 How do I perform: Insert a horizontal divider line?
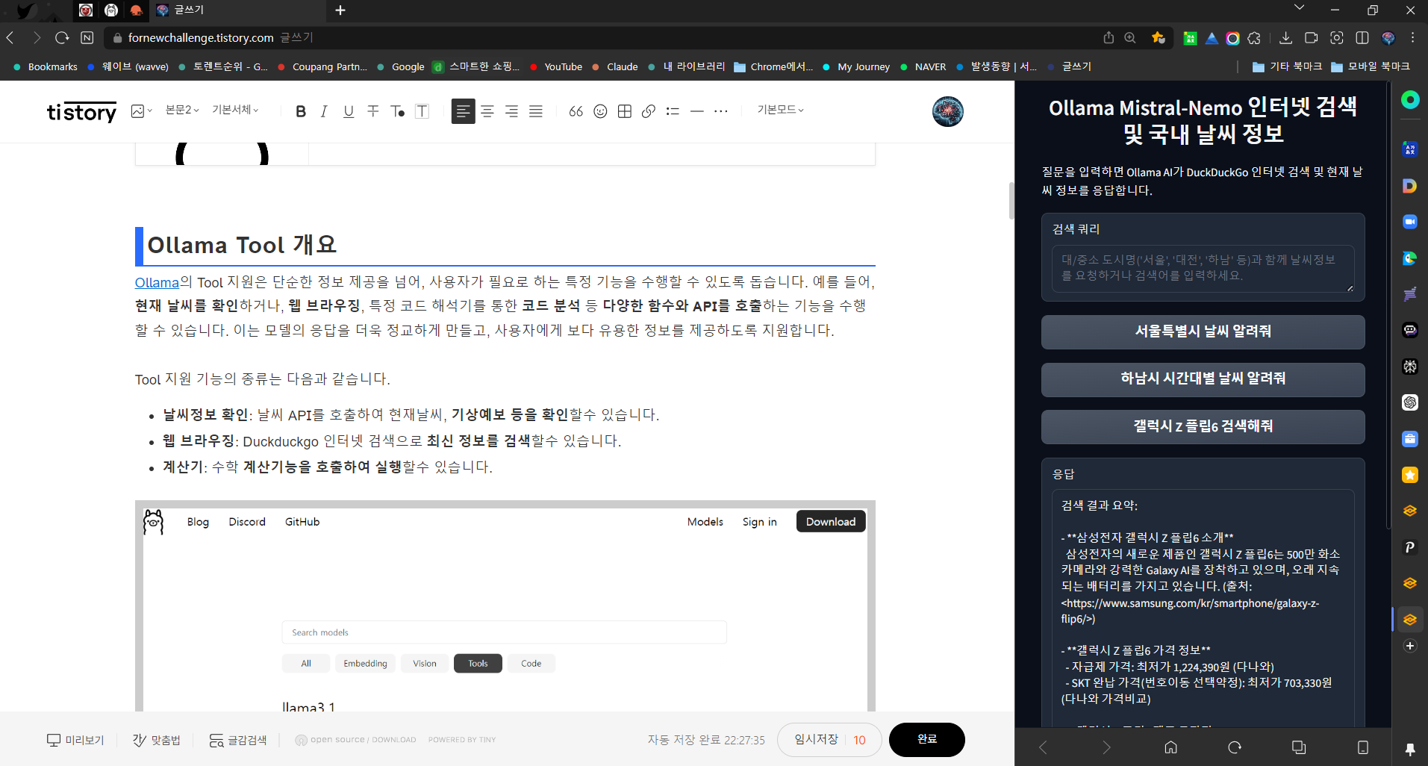pos(697,111)
